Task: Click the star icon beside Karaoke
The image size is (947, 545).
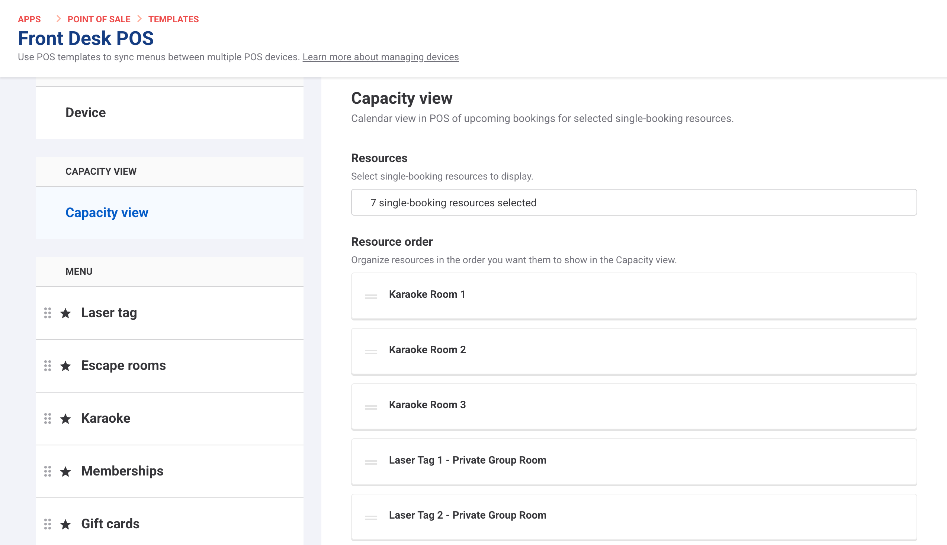Action: coord(65,419)
